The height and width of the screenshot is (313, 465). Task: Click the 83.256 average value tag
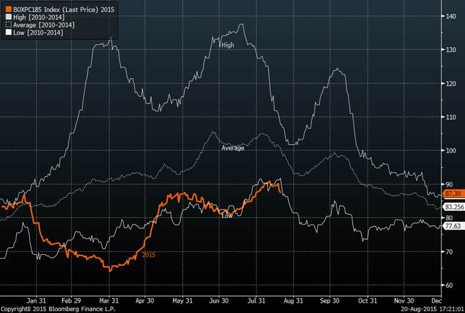454,207
